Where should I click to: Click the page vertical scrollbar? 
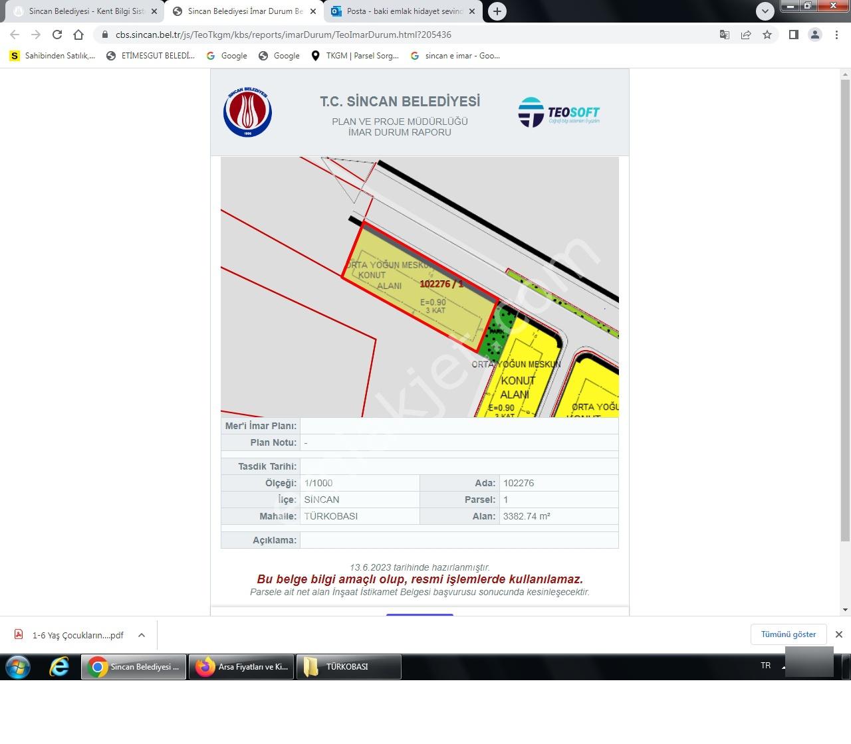tap(845, 309)
